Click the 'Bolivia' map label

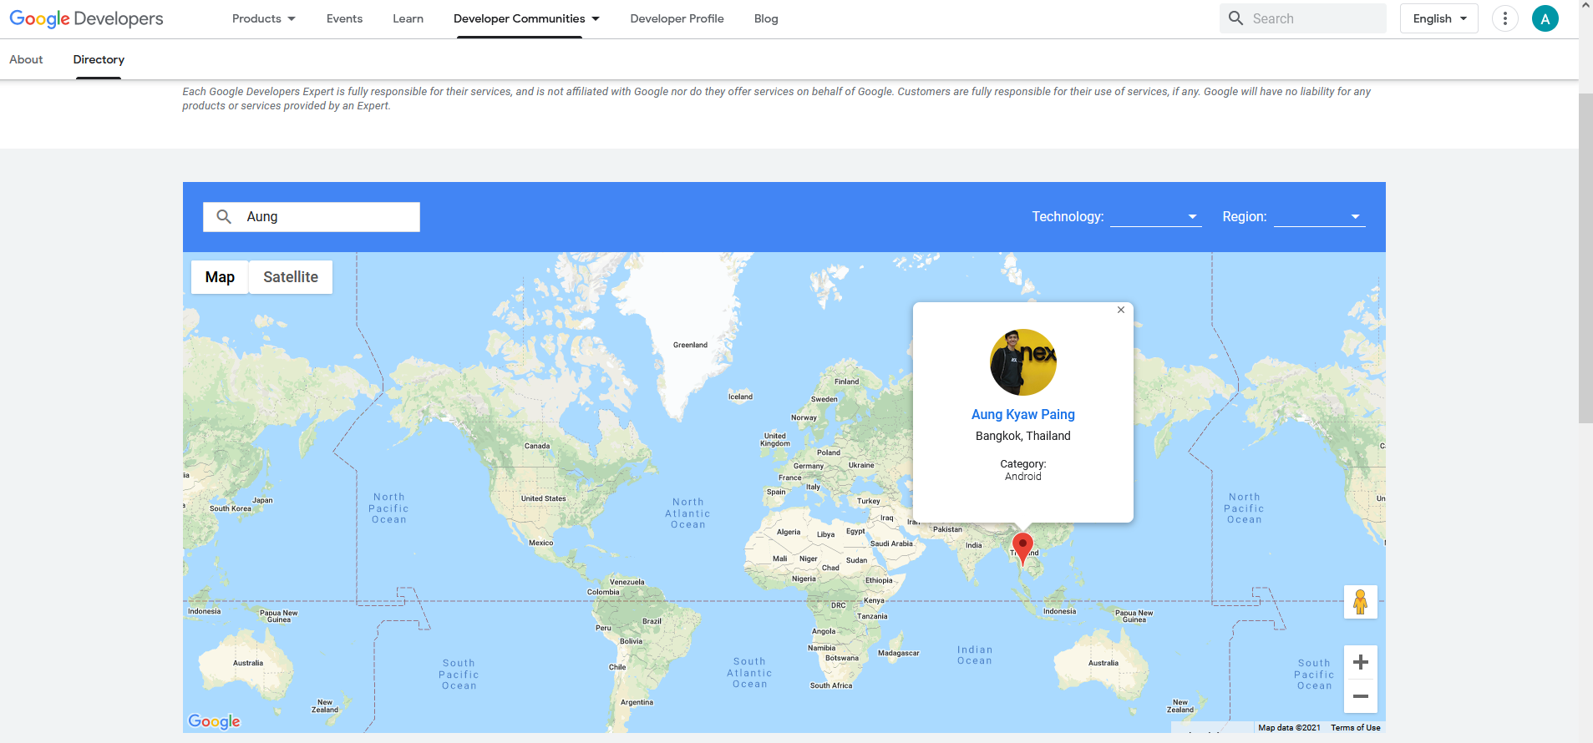tap(632, 641)
